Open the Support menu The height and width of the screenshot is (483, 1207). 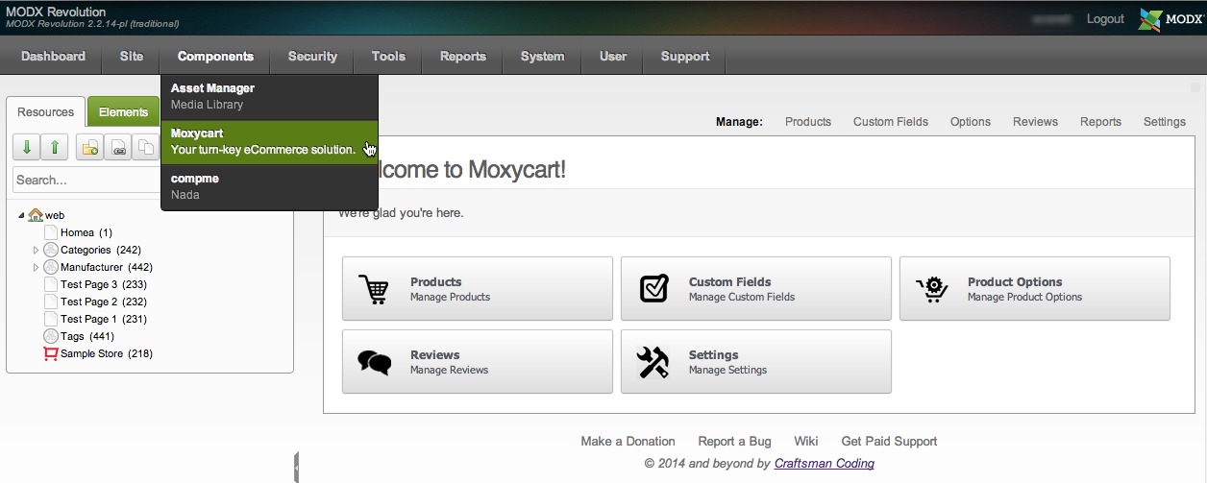[x=685, y=57]
